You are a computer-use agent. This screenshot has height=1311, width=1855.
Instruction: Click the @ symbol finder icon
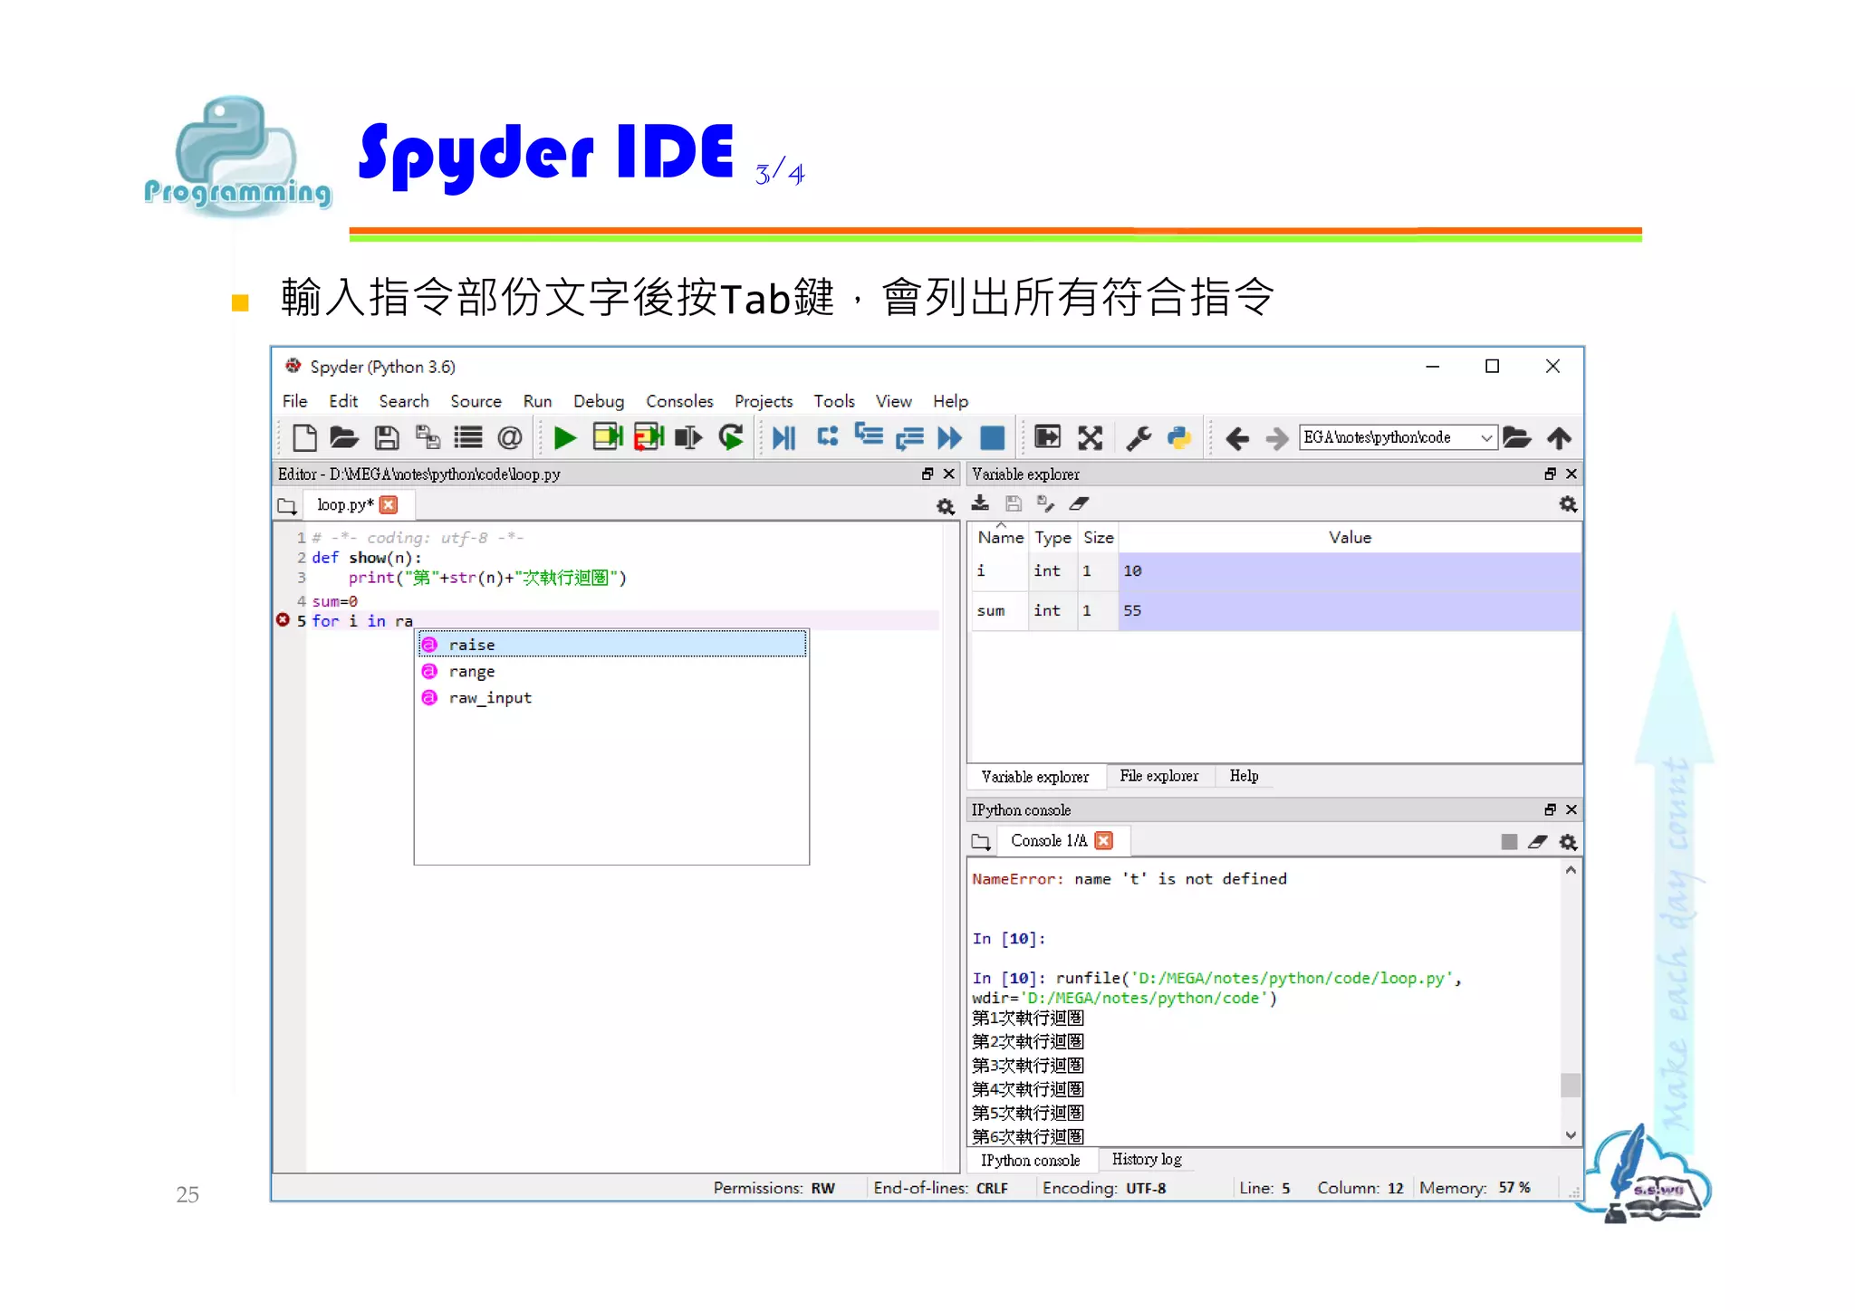[510, 438]
